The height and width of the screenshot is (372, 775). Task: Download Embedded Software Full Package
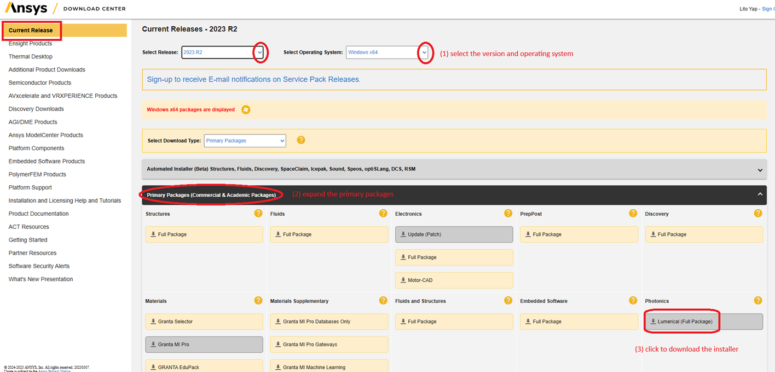(579, 322)
